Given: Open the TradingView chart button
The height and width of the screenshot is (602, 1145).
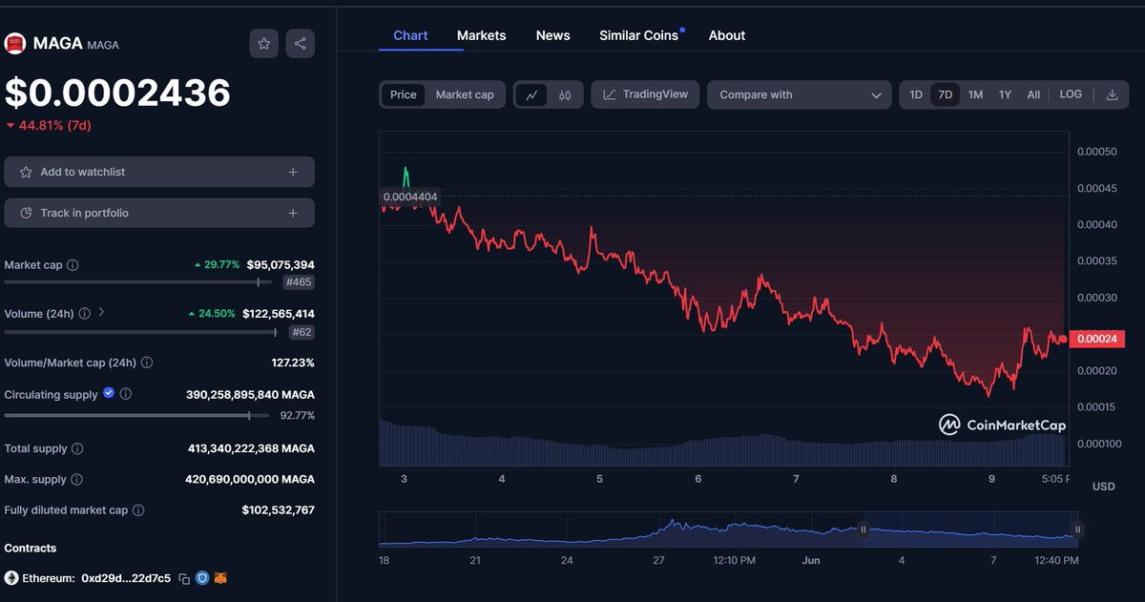Looking at the screenshot, I should pyautogui.click(x=646, y=94).
